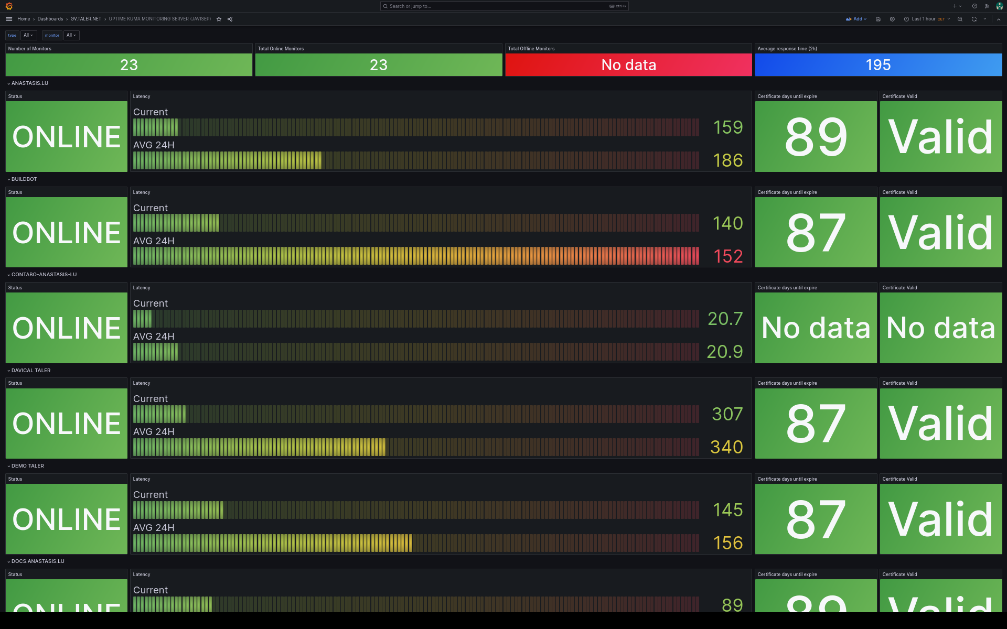Click Total Offline Monitors red No data panel
Screen dimensions: 1007x629
click(628, 64)
